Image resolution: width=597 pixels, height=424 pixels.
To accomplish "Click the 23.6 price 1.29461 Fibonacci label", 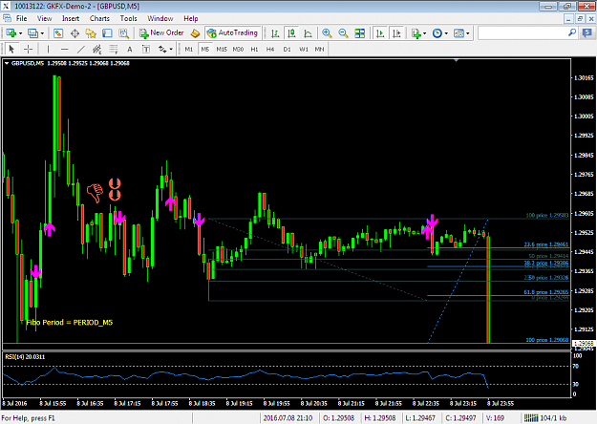I will [546, 244].
